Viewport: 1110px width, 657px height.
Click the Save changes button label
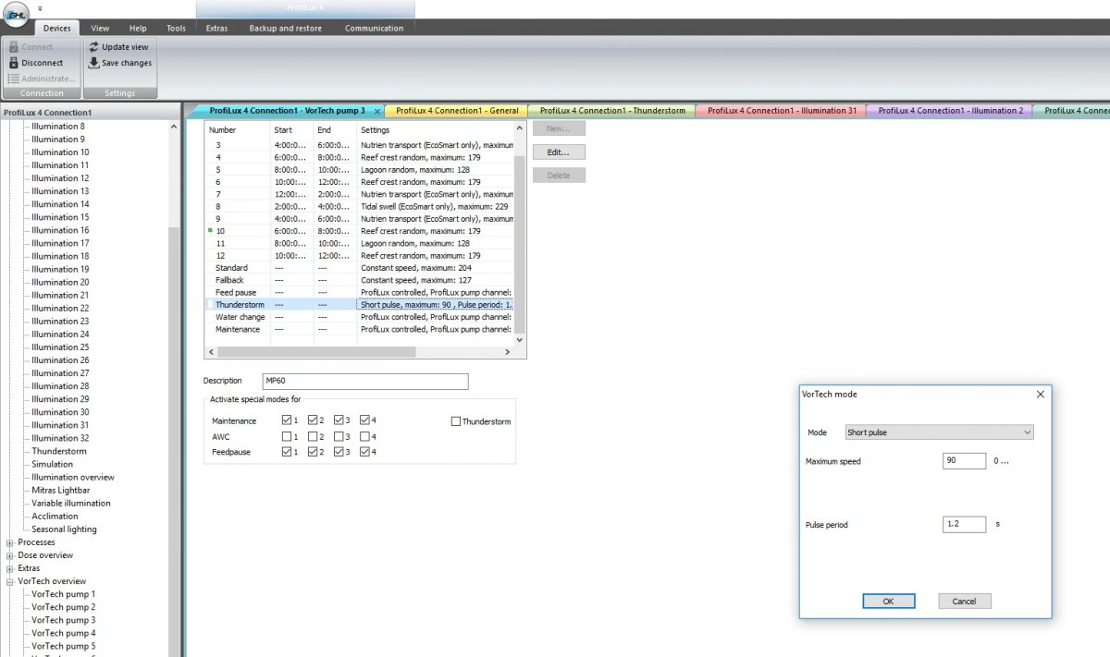[x=127, y=63]
